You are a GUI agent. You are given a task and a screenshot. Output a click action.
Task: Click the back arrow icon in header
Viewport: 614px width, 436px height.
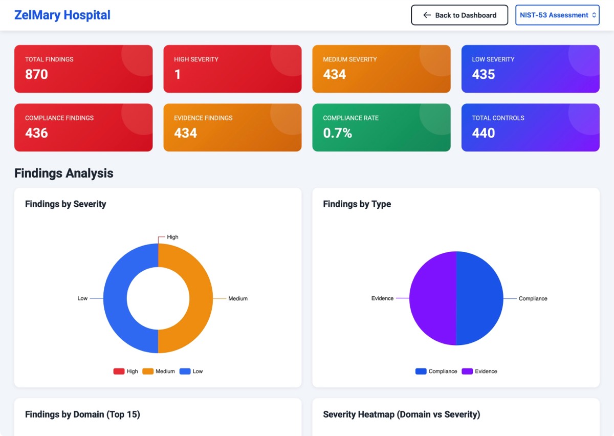click(427, 15)
